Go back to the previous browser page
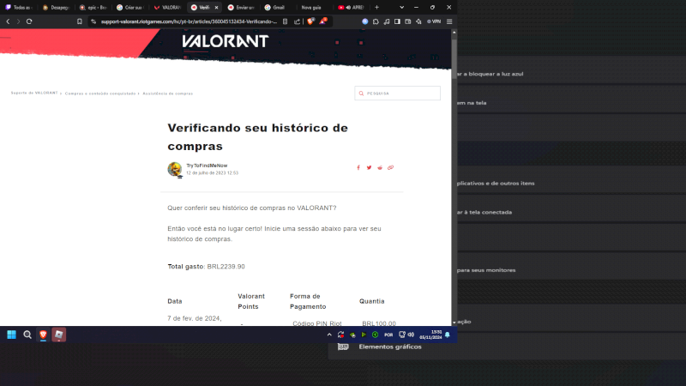This screenshot has height=386, width=686. [x=8, y=21]
